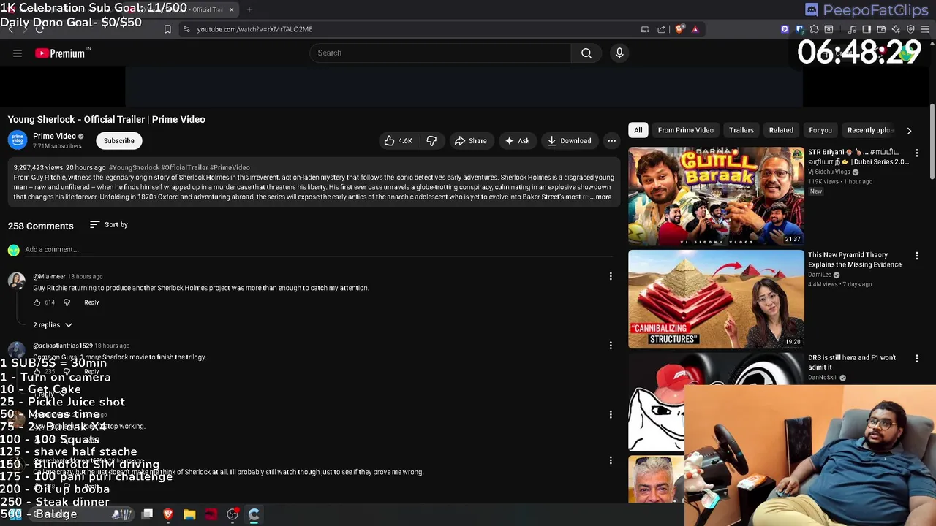Expand description with ...more
This screenshot has width=936, height=526.
pos(601,197)
